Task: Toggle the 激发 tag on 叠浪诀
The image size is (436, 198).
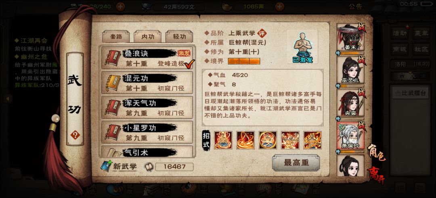Action: pos(184,53)
